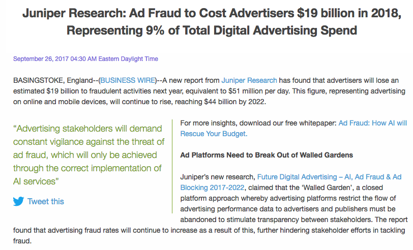Click the 'Blocking 2017-2022' link text
The image size is (413, 250).
(212, 188)
